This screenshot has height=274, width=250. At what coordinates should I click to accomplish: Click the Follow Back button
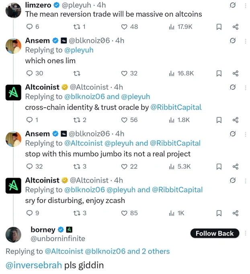pos(215,233)
